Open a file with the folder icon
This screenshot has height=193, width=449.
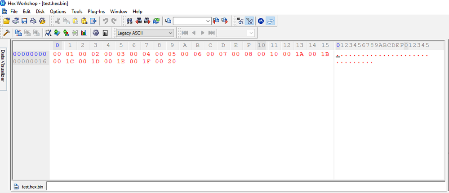(6, 21)
